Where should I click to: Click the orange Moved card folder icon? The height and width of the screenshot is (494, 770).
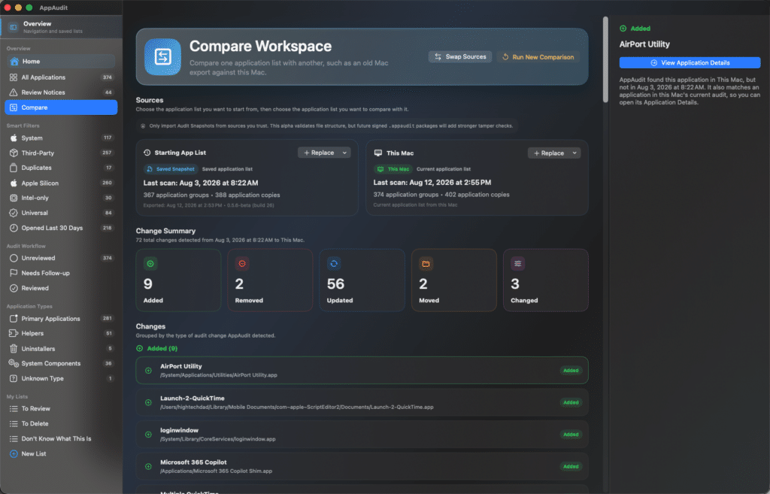point(426,264)
